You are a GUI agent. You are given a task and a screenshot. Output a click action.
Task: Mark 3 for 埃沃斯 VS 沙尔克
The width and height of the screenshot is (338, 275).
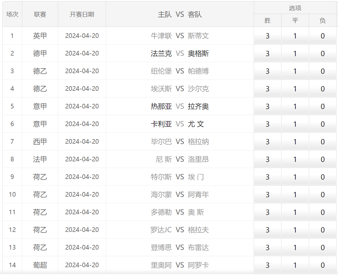268,89
